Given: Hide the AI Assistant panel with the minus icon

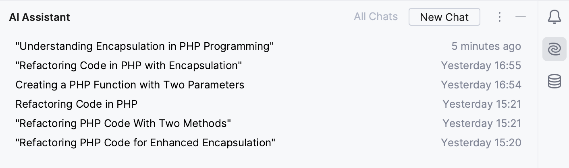Looking at the screenshot, I should [x=521, y=17].
